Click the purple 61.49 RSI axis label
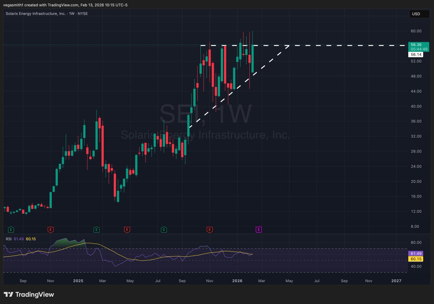The height and width of the screenshot is (304, 434). pyautogui.click(x=415, y=254)
